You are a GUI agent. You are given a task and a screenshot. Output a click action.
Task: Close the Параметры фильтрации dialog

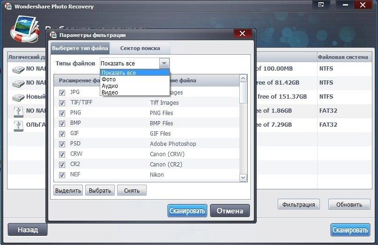243,34
